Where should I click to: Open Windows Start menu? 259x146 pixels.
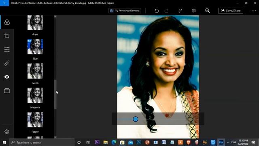[x=4, y=142]
